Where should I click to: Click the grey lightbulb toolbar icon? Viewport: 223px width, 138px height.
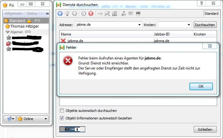click(67, 14)
